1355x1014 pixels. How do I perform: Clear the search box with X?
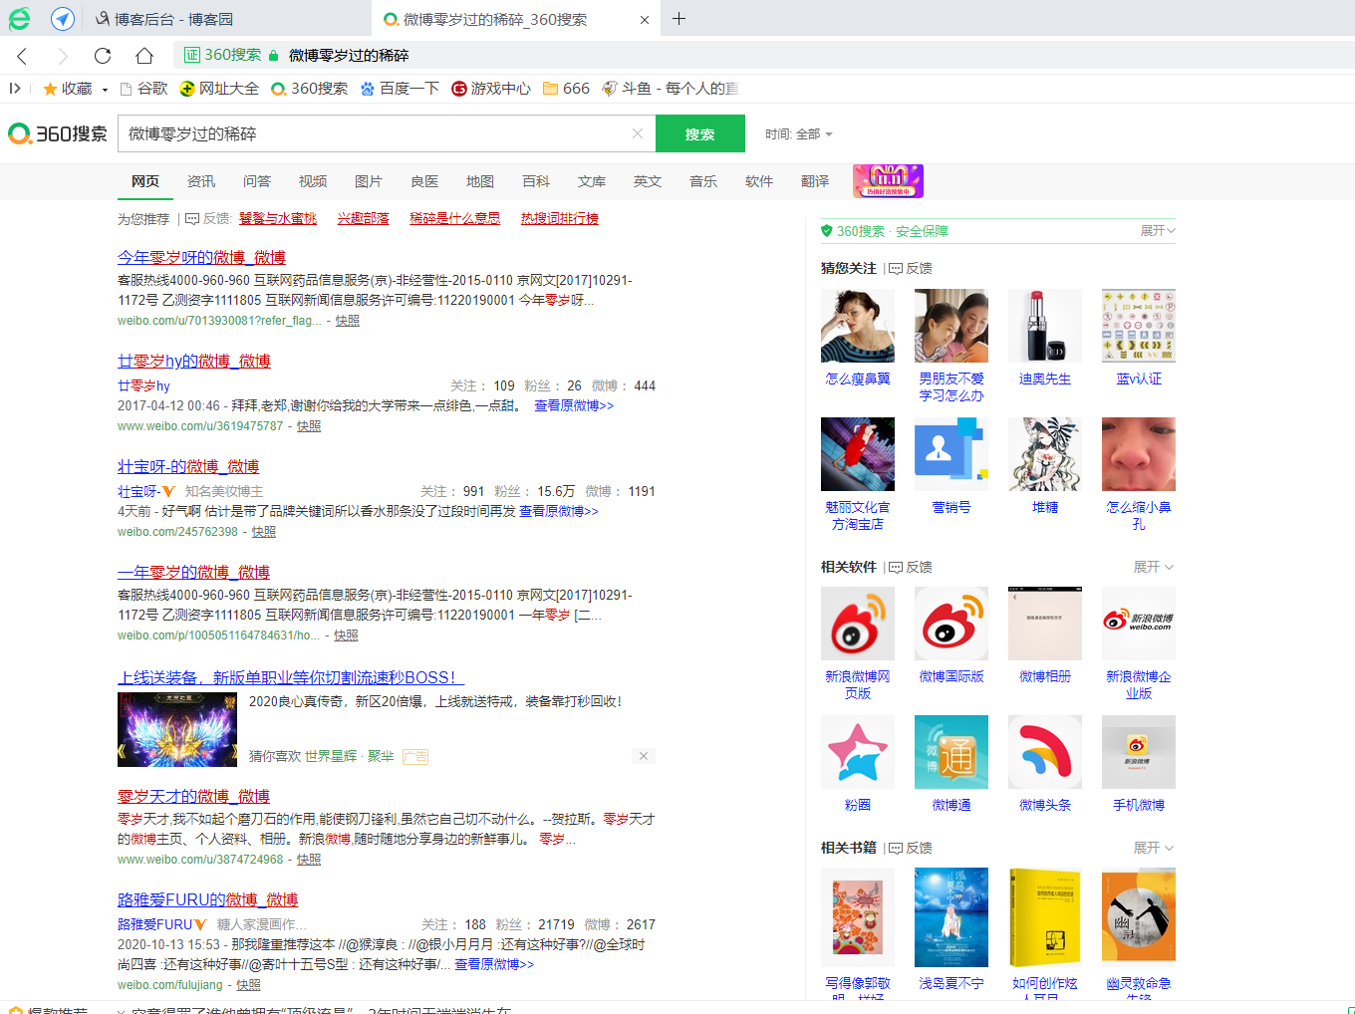point(638,133)
